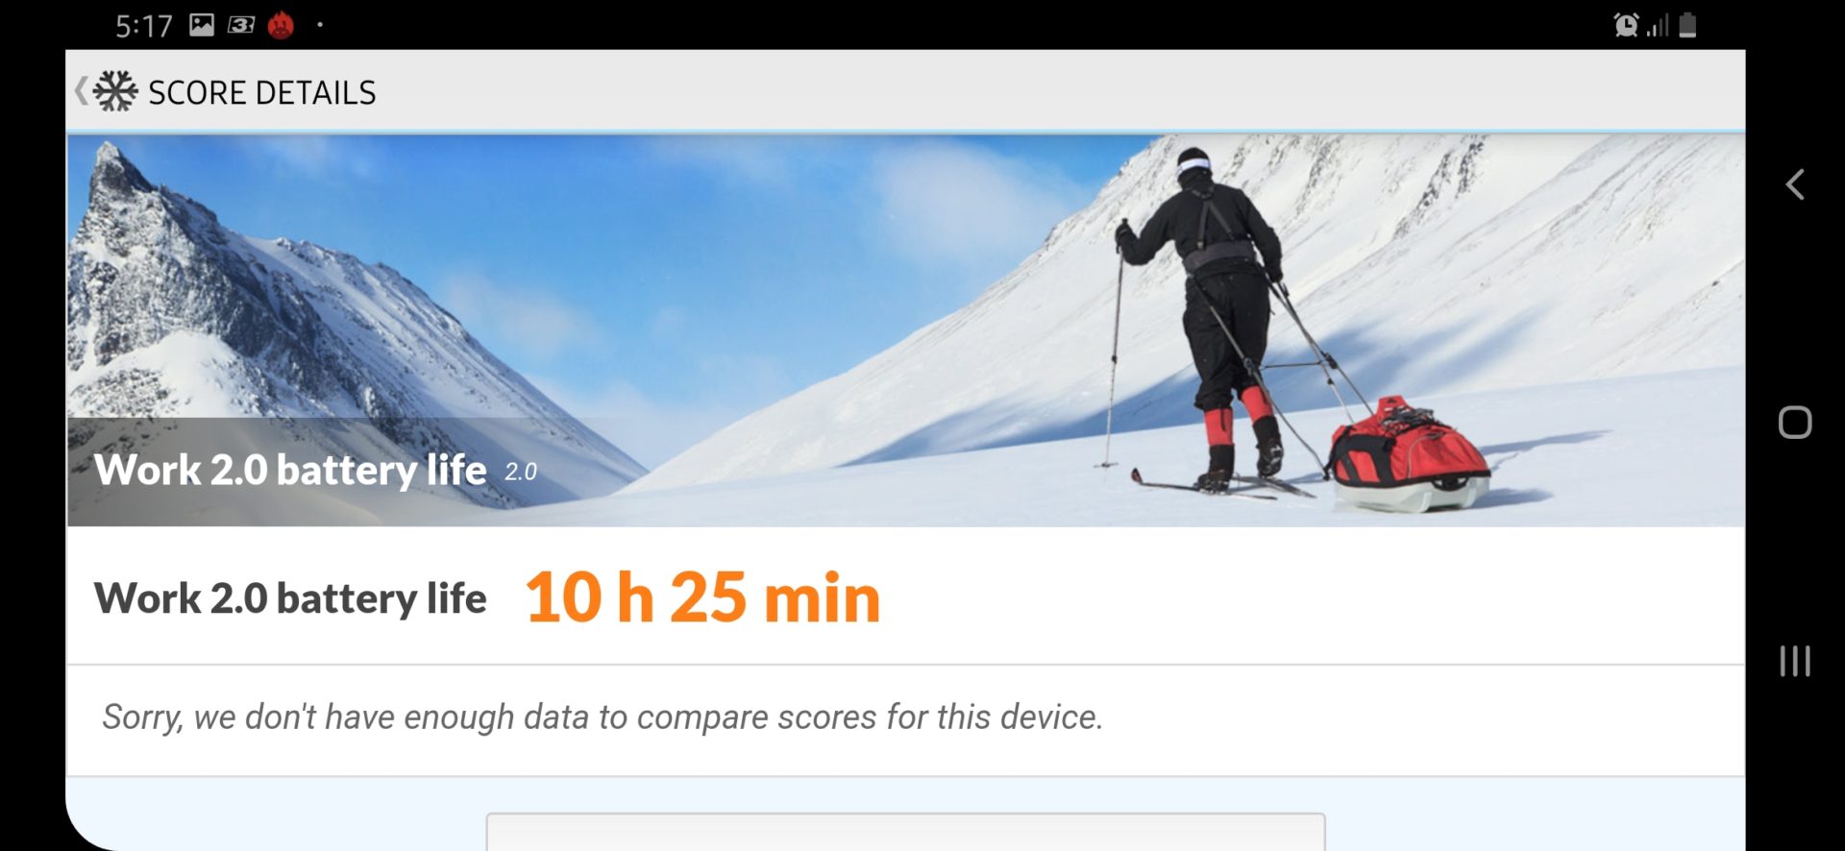Tap the skier banner image
Image resolution: width=1845 pixels, height=851 pixels.
[x=905, y=329]
